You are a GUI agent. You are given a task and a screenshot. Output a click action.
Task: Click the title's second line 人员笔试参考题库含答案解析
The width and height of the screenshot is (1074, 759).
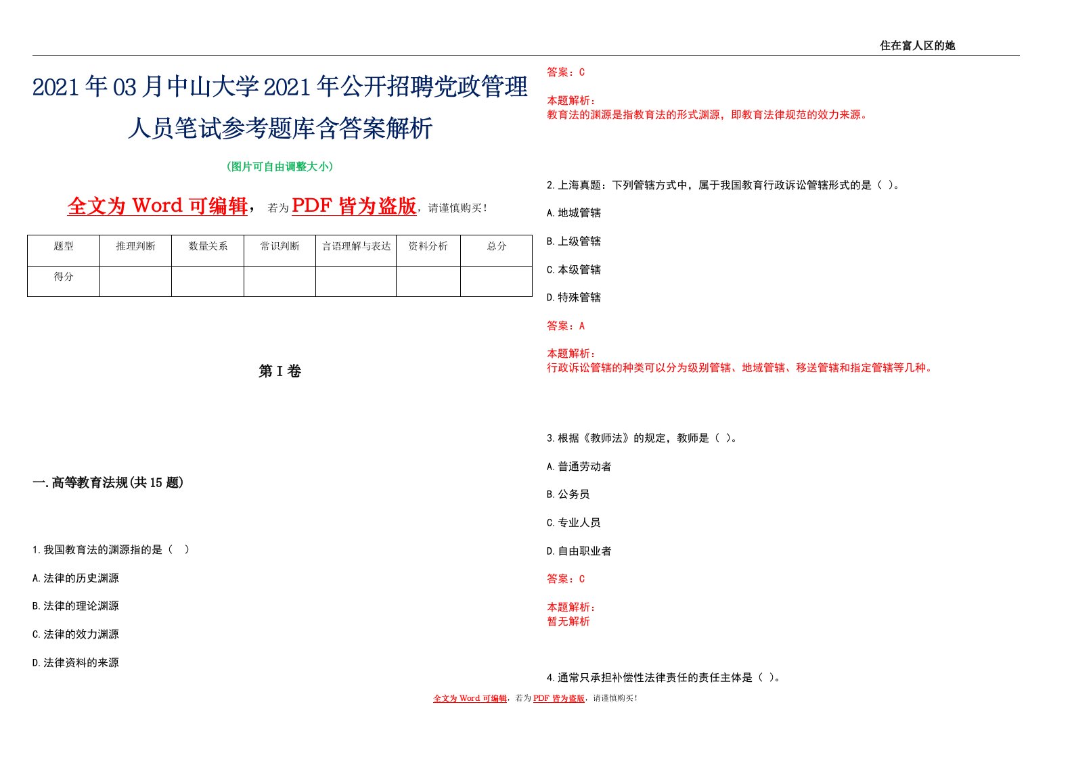[280, 128]
